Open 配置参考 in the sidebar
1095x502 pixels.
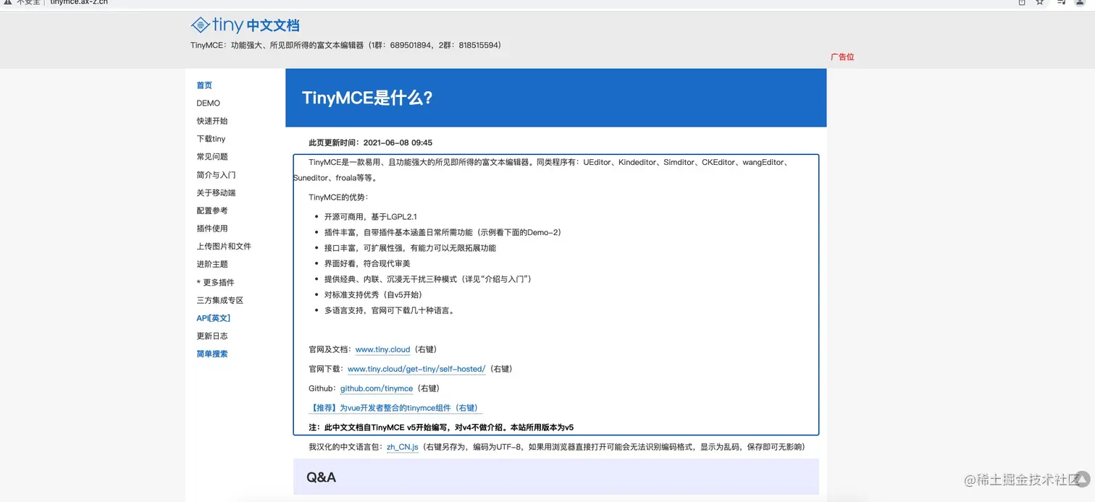tap(212, 210)
